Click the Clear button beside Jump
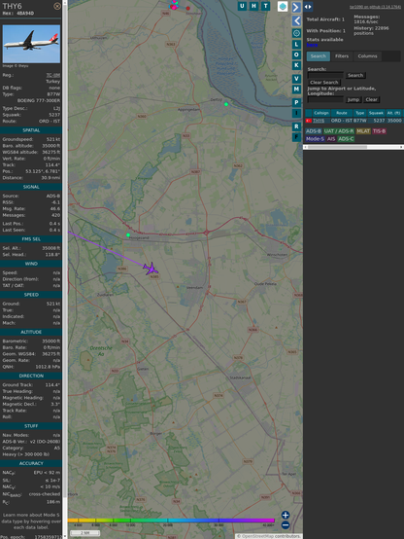 (371, 99)
